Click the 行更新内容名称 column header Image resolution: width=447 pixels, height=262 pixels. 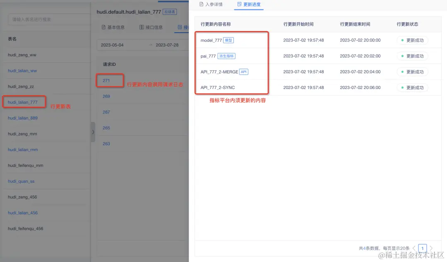click(x=216, y=24)
